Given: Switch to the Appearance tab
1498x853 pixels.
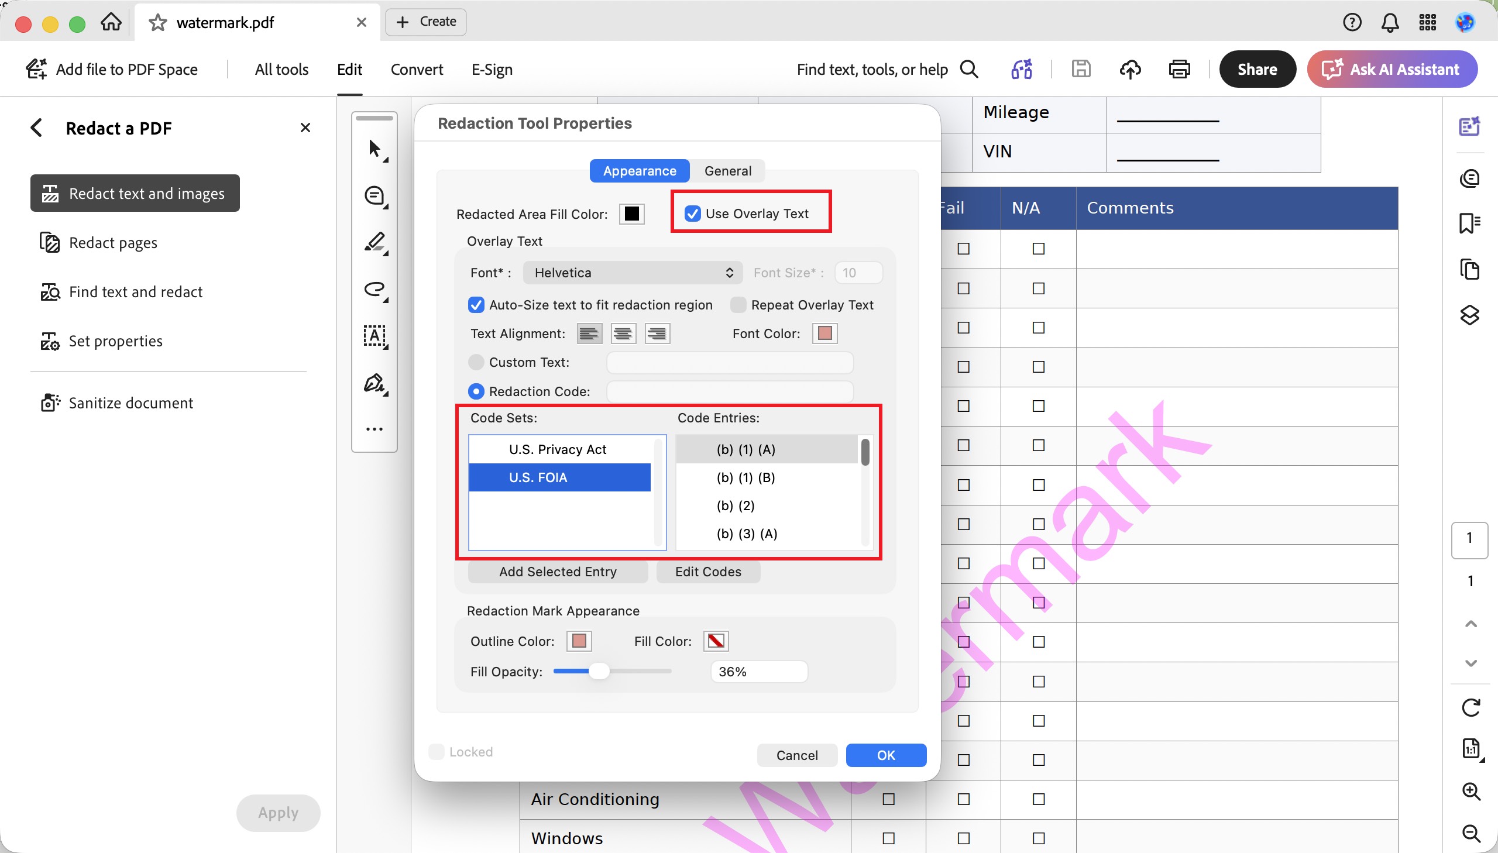Looking at the screenshot, I should [640, 171].
